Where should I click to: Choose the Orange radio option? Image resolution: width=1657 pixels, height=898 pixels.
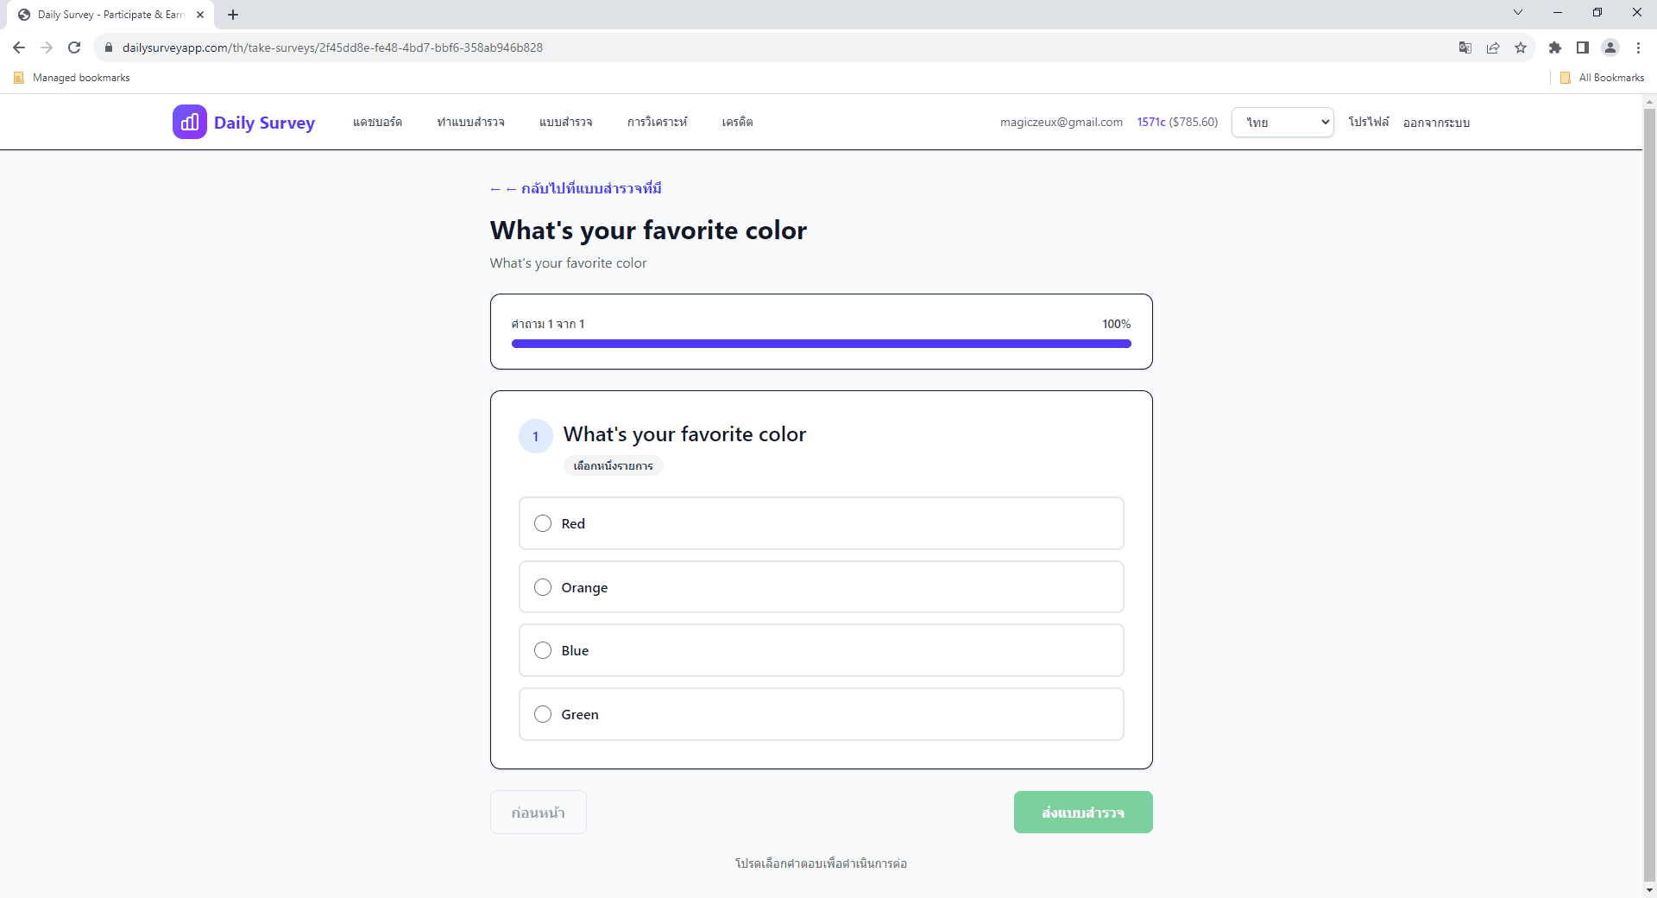coord(543,587)
